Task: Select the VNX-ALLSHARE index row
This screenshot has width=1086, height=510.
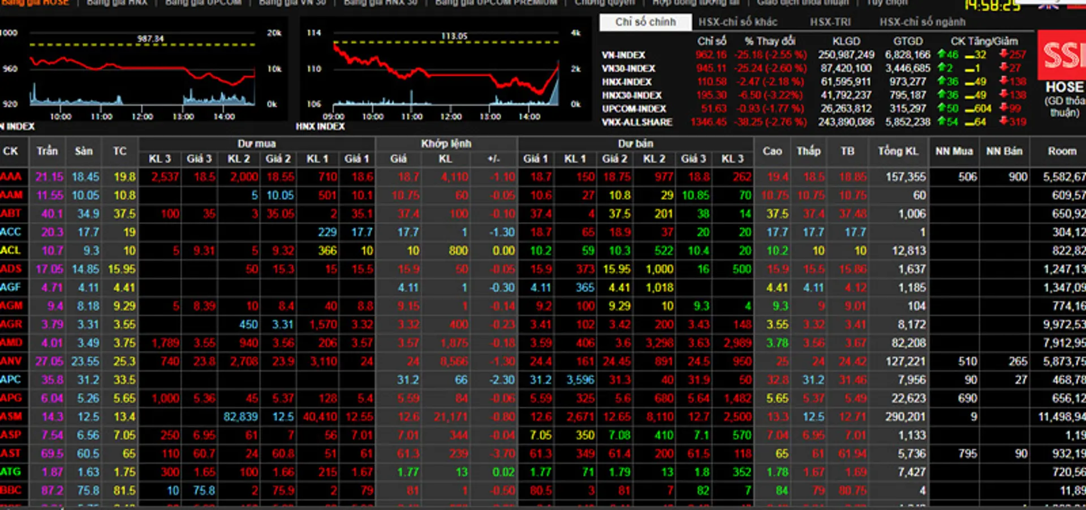Action: pyautogui.click(x=815, y=122)
